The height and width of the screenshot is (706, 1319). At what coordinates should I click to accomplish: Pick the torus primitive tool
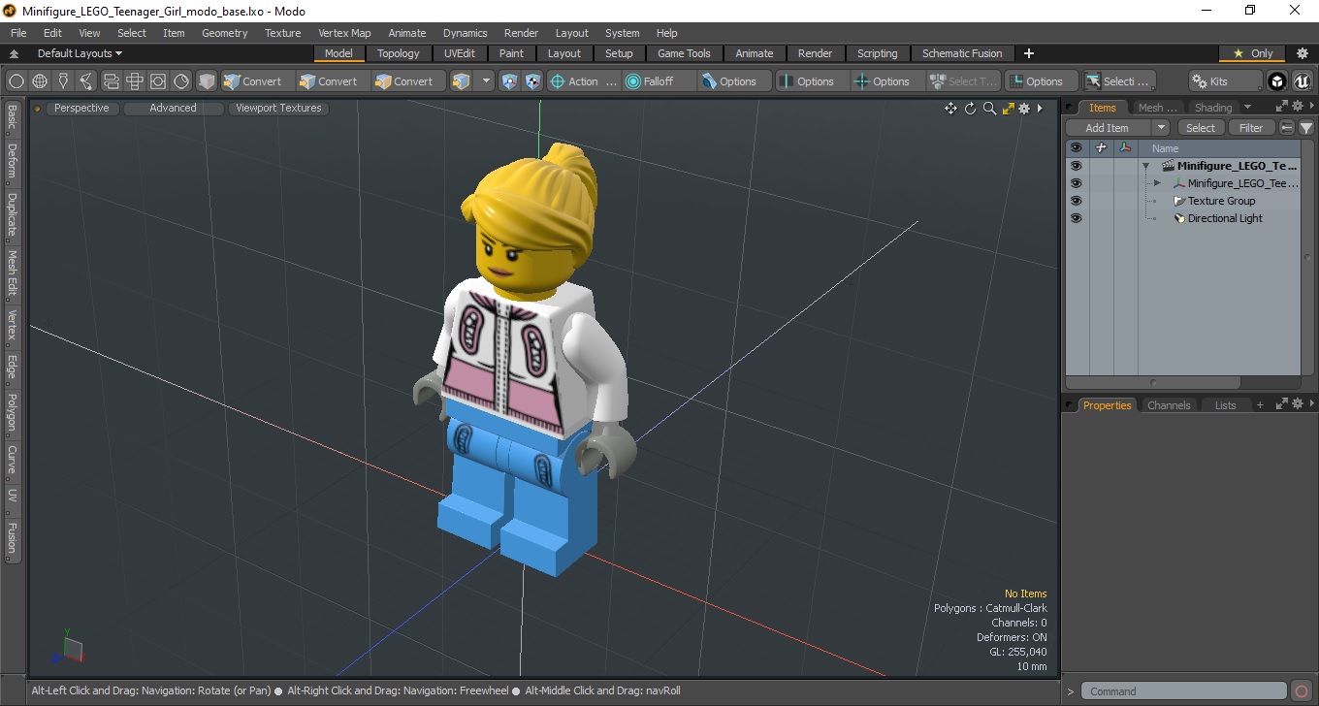click(x=158, y=81)
